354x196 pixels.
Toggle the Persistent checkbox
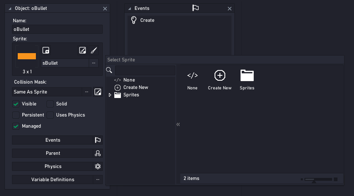(16, 115)
